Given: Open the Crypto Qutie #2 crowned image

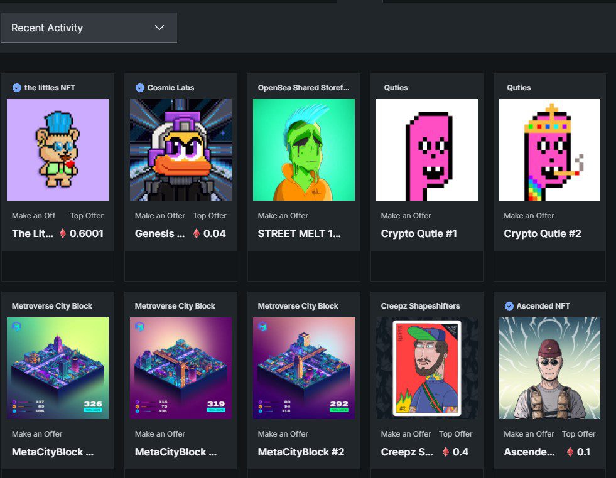Looking at the screenshot, I should (x=549, y=150).
